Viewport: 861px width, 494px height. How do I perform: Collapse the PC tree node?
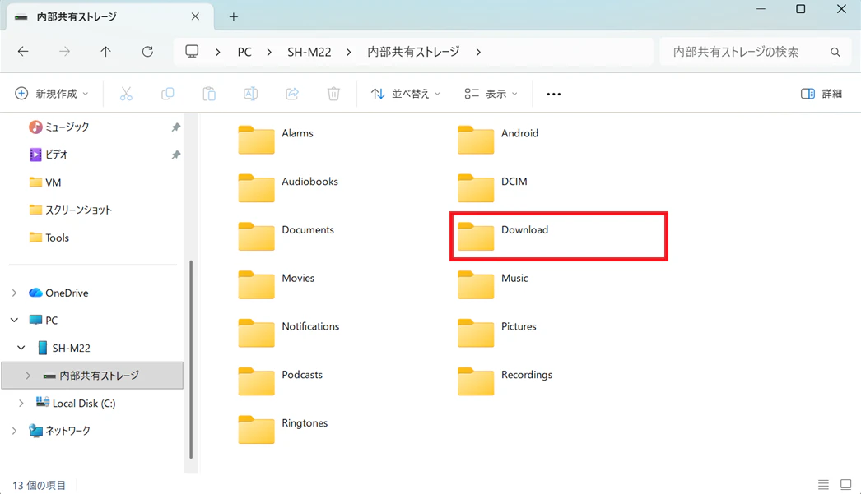click(14, 321)
